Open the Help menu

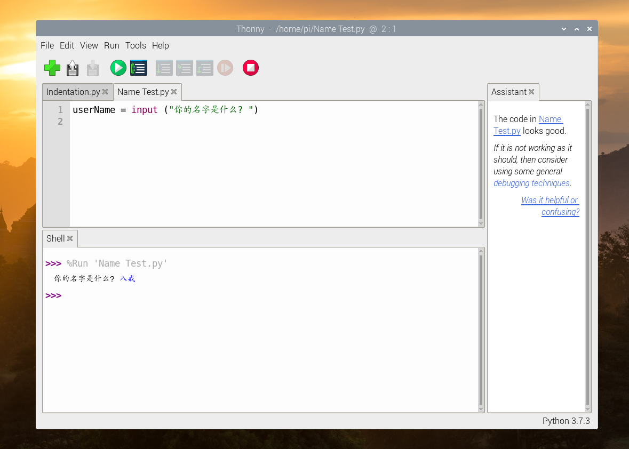tap(161, 45)
